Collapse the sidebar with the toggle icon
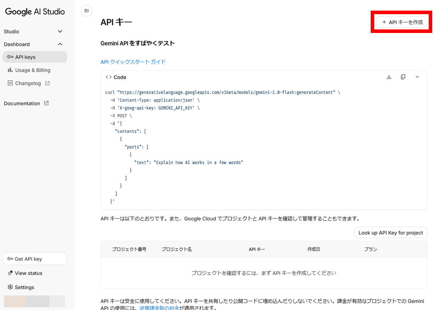 pyautogui.click(x=86, y=11)
